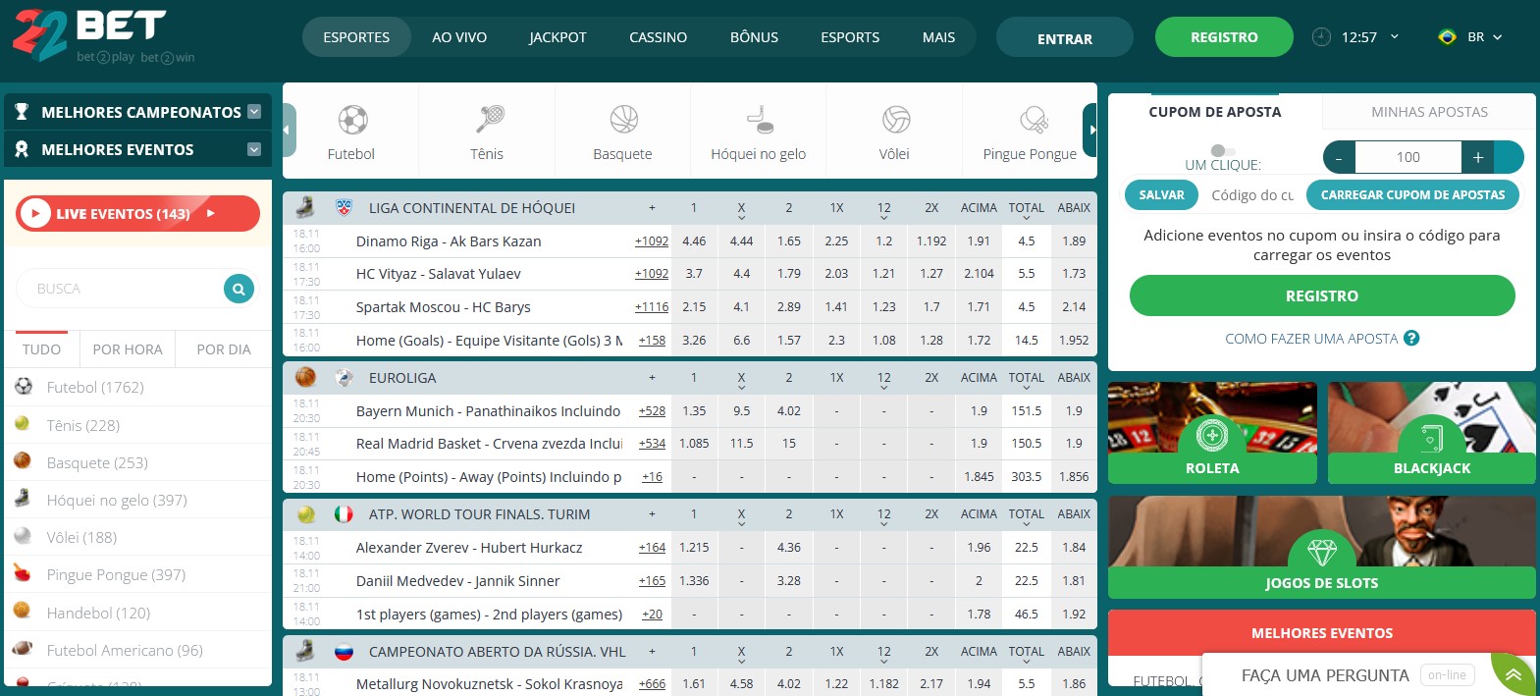The image size is (1540, 696).
Task: Open +1092 markets for Dinamo Riga match
Action: coord(652,241)
